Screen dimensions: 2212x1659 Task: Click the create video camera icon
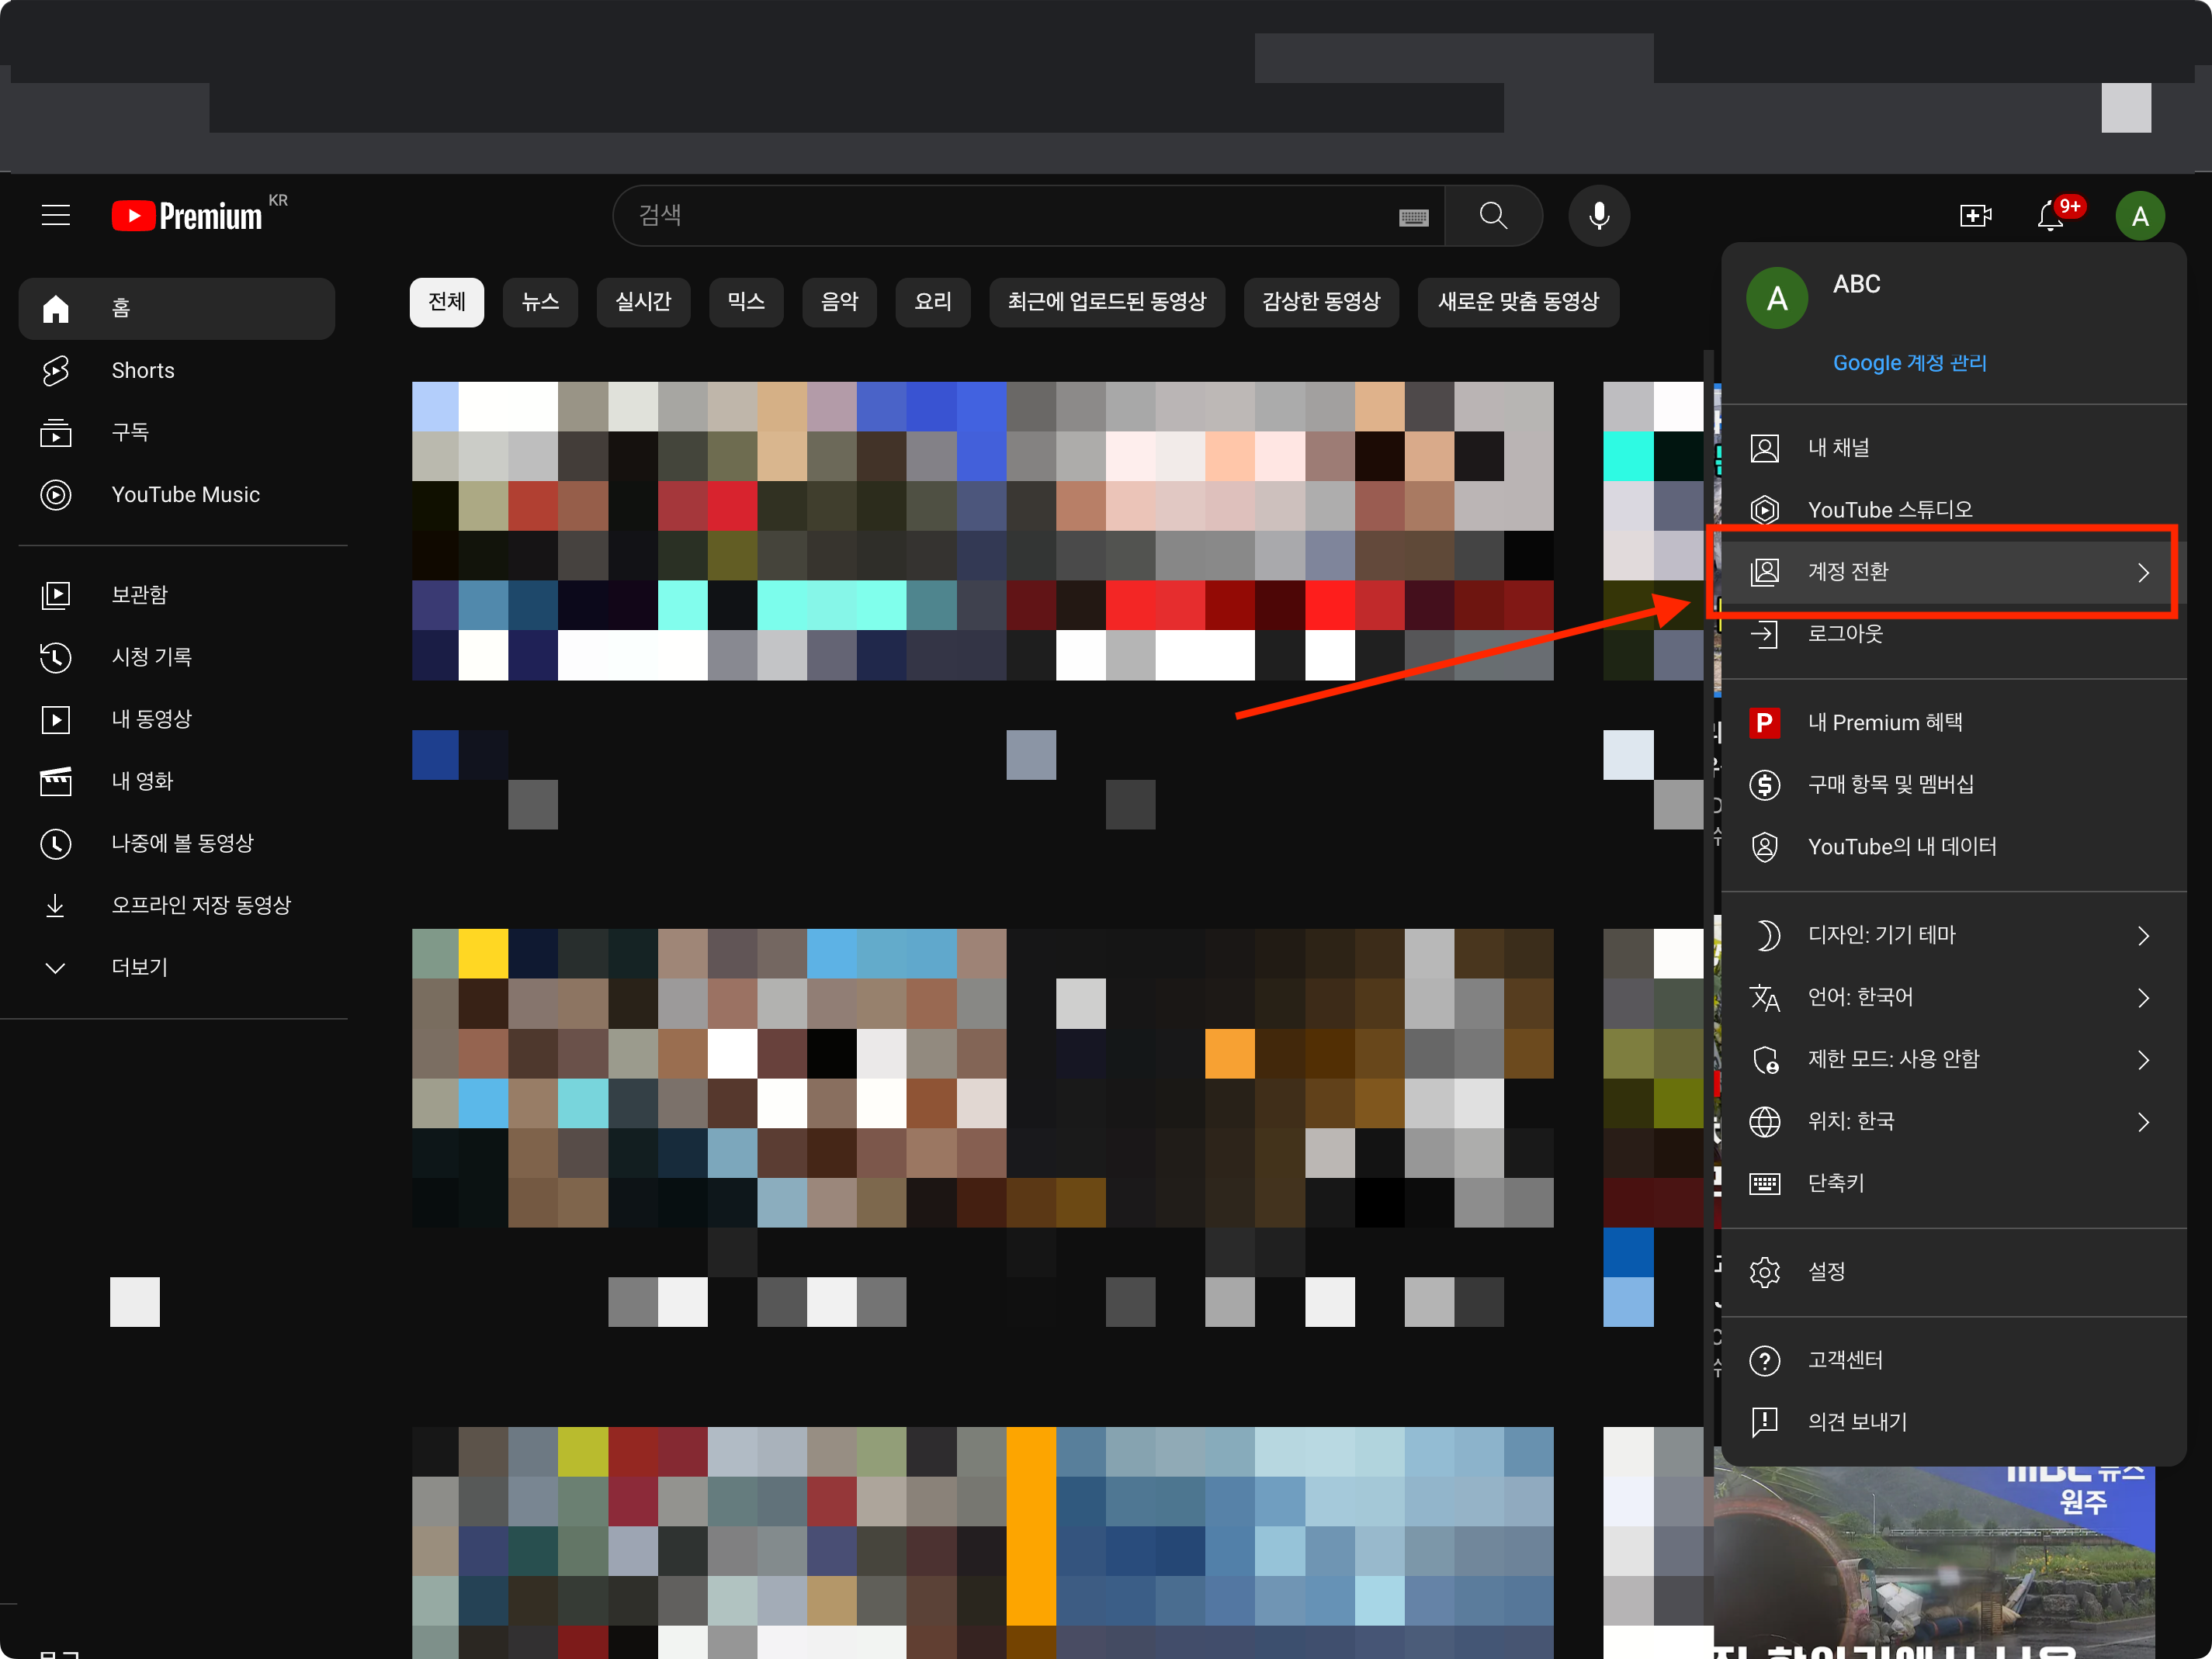[1974, 216]
